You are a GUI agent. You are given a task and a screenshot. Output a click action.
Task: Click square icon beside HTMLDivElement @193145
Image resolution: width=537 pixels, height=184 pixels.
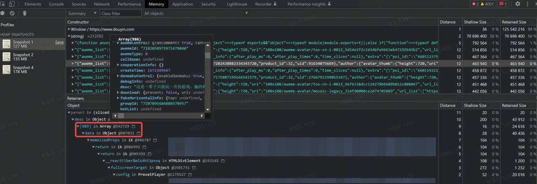[x=223, y=161]
